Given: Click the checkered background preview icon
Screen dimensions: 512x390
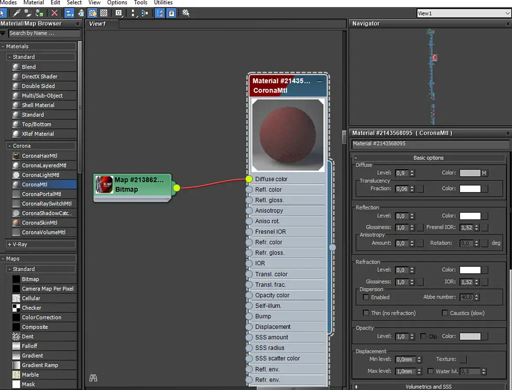Looking at the screenshot, I should [104, 13].
